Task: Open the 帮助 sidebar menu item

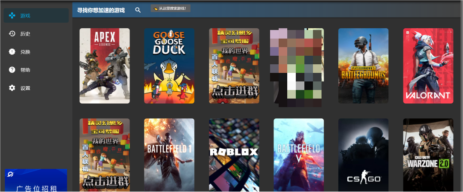Action: pyautogui.click(x=36, y=70)
